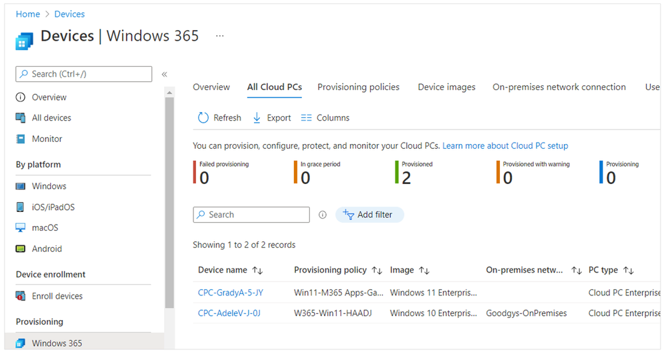Viewport: 666px width, 354px height.
Task: Click the Export download arrow icon
Action: click(257, 118)
